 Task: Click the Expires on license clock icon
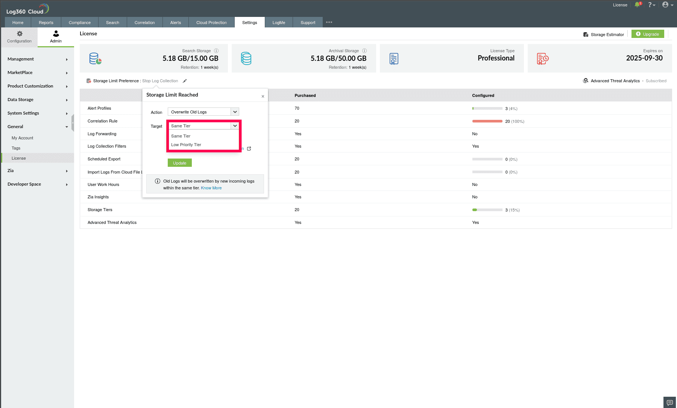click(543, 59)
